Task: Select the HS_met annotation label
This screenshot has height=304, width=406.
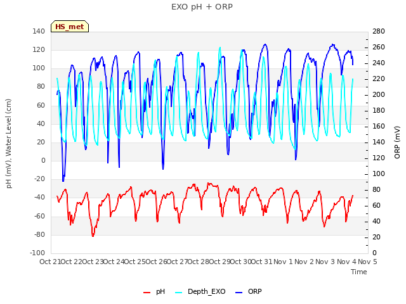Action: click(70, 27)
